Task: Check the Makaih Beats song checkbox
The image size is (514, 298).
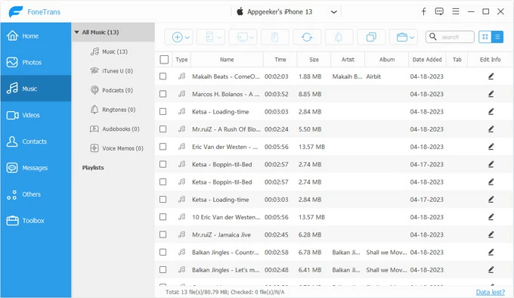Action: pyautogui.click(x=163, y=76)
